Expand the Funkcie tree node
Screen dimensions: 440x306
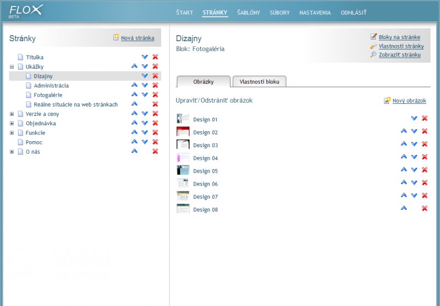coord(12,133)
